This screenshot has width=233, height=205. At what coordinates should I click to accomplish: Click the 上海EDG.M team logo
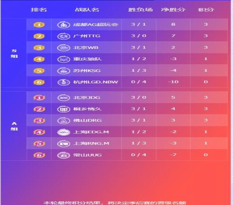coord(63,132)
